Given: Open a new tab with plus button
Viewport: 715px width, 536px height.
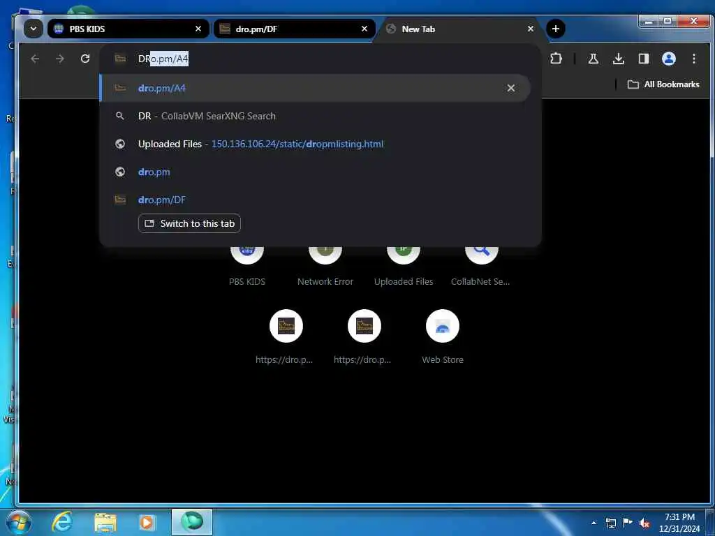Looking at the screenshot, I should [555, 29].
